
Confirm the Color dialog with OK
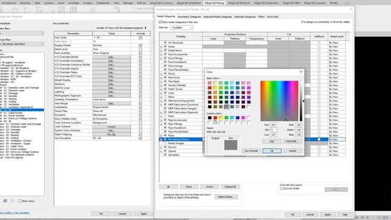[272, 151]
